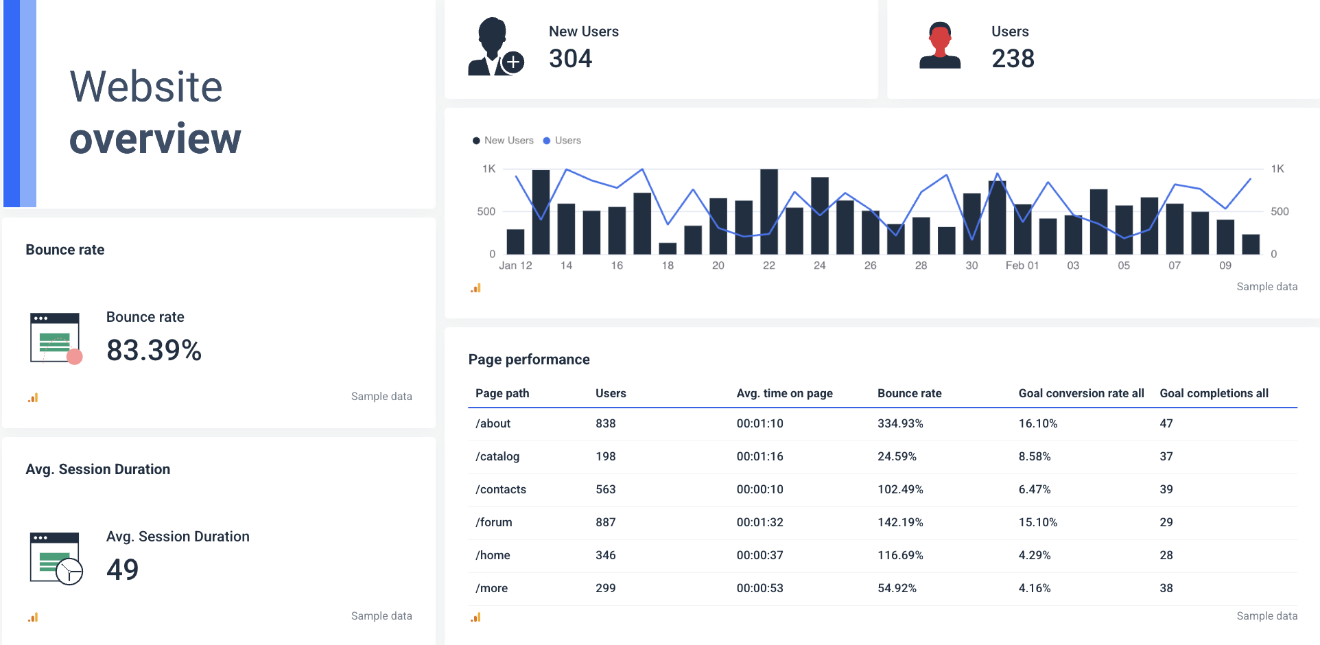Click Sample data label in Session Duration card
1320x645 pixels.
pyautogui.click(x=381, y=616)
